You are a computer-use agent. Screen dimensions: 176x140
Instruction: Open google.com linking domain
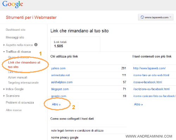58,96
